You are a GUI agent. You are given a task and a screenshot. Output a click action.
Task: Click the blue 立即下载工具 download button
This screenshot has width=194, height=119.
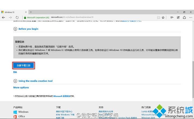pyautogui.click(x=23, y=66)
